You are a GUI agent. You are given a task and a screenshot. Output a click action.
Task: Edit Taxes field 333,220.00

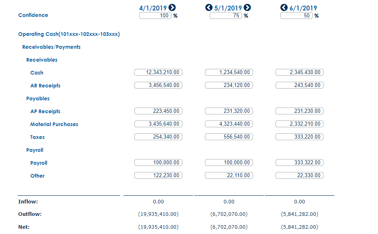[300, 137]
